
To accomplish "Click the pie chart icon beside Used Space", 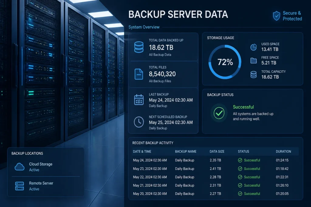I will coord(254,47).
